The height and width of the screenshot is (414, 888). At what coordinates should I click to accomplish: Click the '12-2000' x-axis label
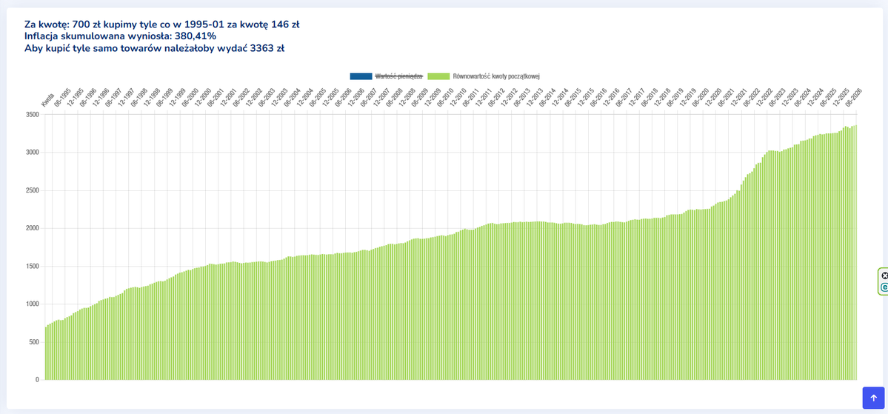(203, 98)
